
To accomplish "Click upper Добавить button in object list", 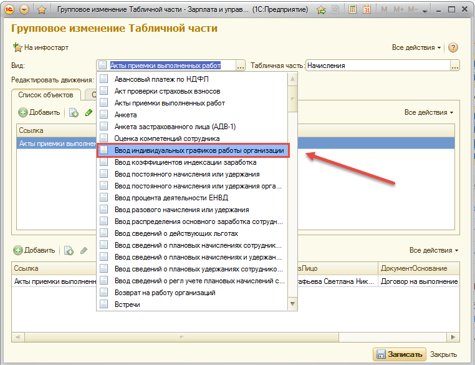I will [39, 112].
